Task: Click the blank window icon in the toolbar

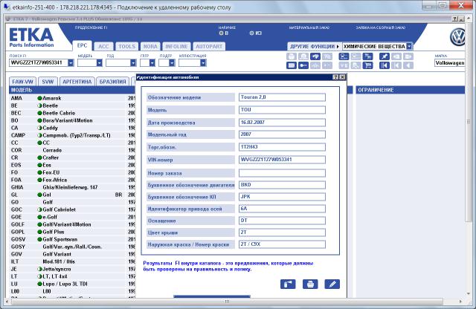Action: 291,65
